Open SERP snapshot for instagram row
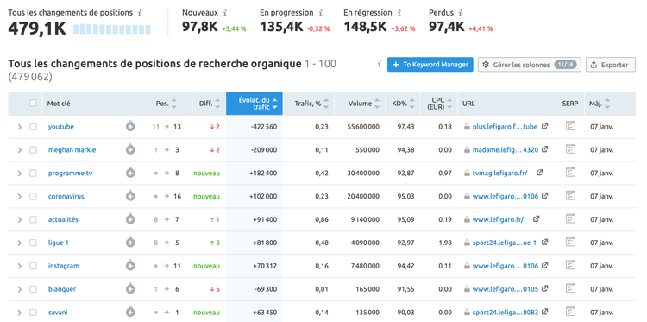This screenshot has height=322, width=647. pos(570,265)
